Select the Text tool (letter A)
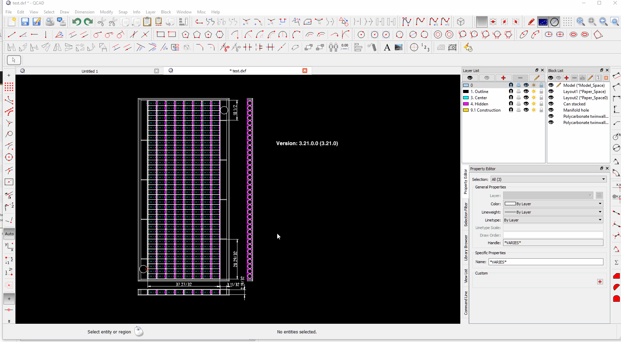Viewport: 621px width, 342px height. [387, 48]
